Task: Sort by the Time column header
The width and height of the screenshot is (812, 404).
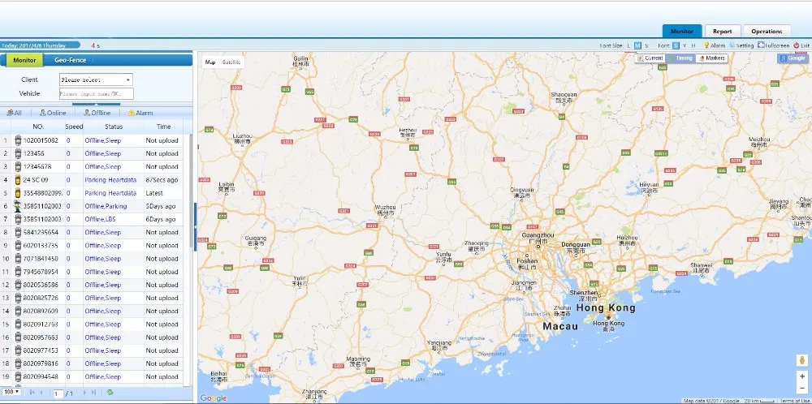Action: (164, 127)
